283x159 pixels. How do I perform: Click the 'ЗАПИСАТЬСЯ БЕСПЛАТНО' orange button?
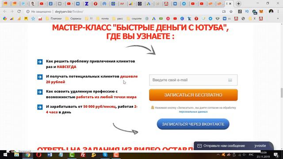tap(193, 95)
